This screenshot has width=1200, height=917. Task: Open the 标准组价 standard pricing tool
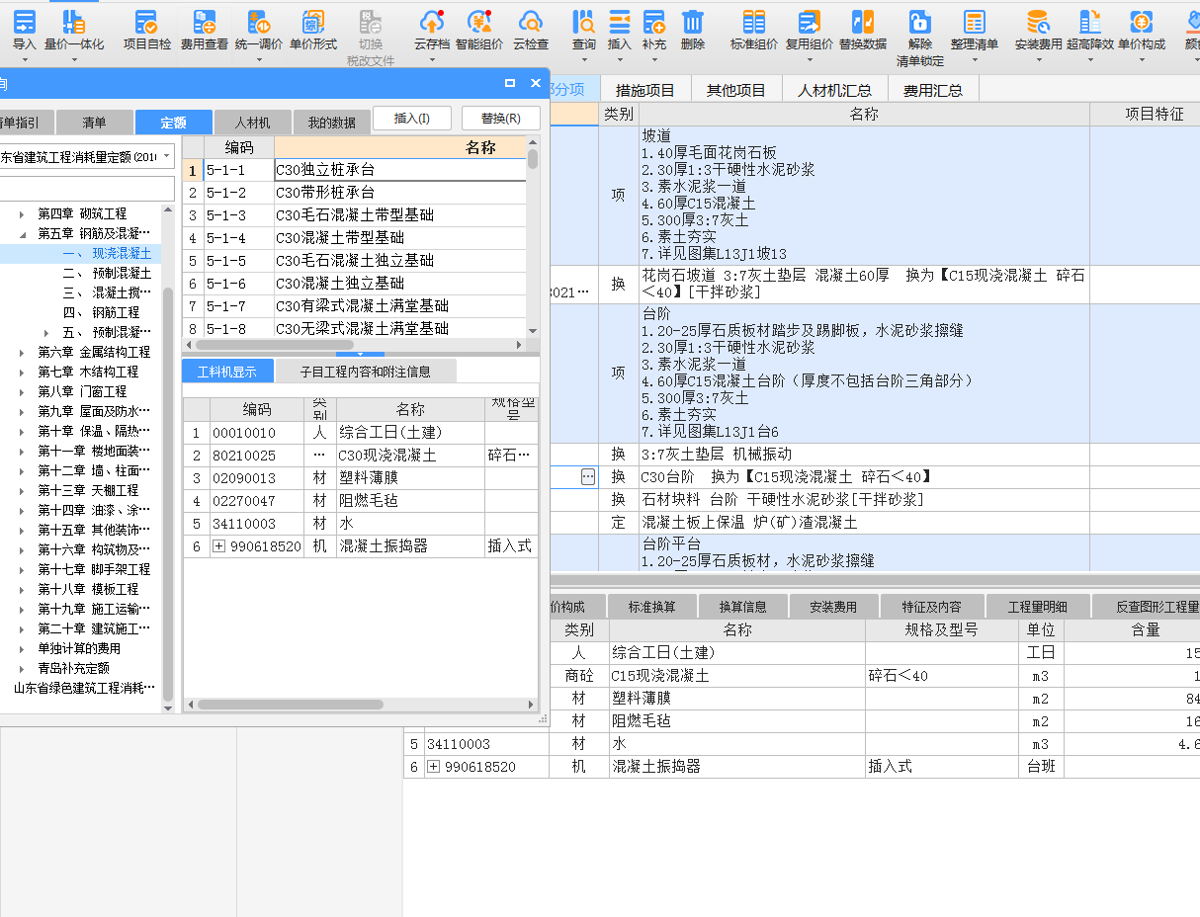pos(754,30)
